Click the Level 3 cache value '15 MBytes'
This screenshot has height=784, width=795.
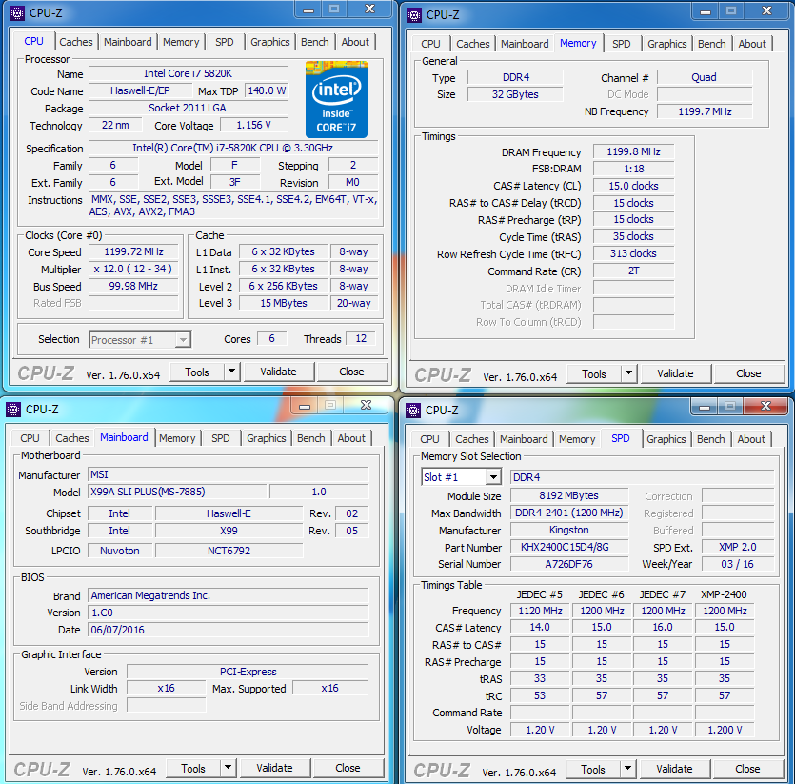click(x=284, y=304)
